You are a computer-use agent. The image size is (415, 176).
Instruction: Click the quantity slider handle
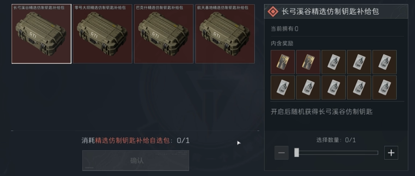297,153
